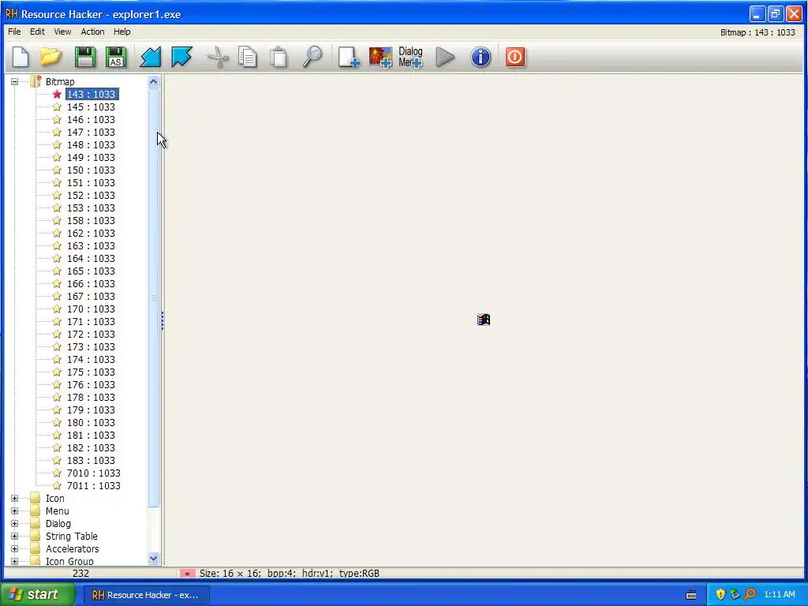Select bitmap resource 158 : 1033
Viewport: 808px width, 606px height.
coord(91,221)
